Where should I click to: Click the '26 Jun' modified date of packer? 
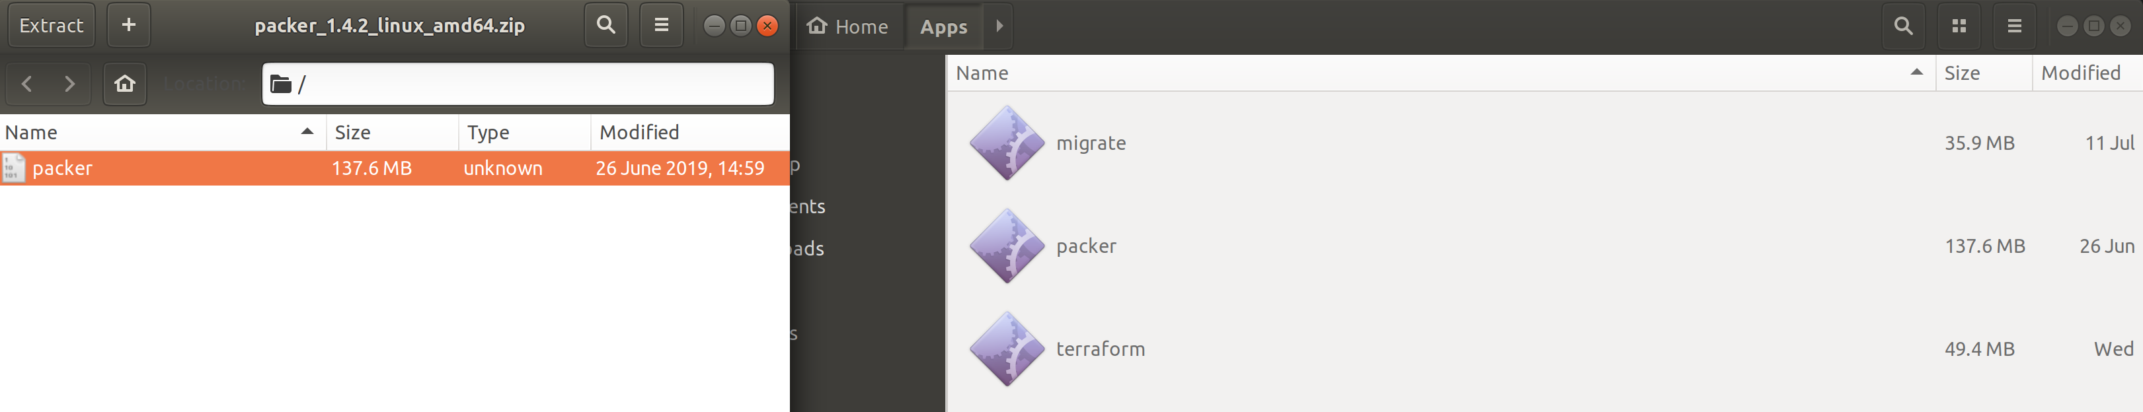coord(2107,247)
